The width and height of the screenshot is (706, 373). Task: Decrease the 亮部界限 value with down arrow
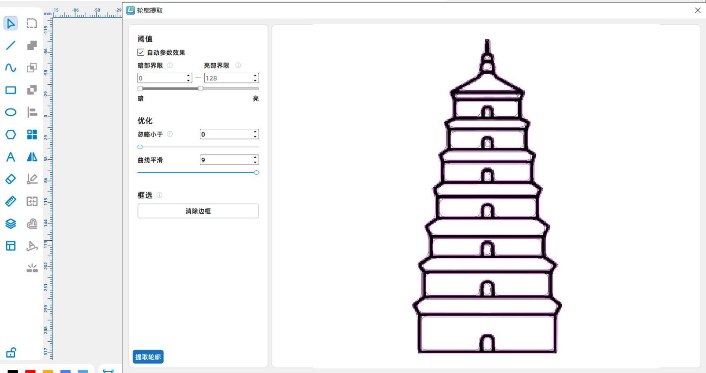coord(255,80)
